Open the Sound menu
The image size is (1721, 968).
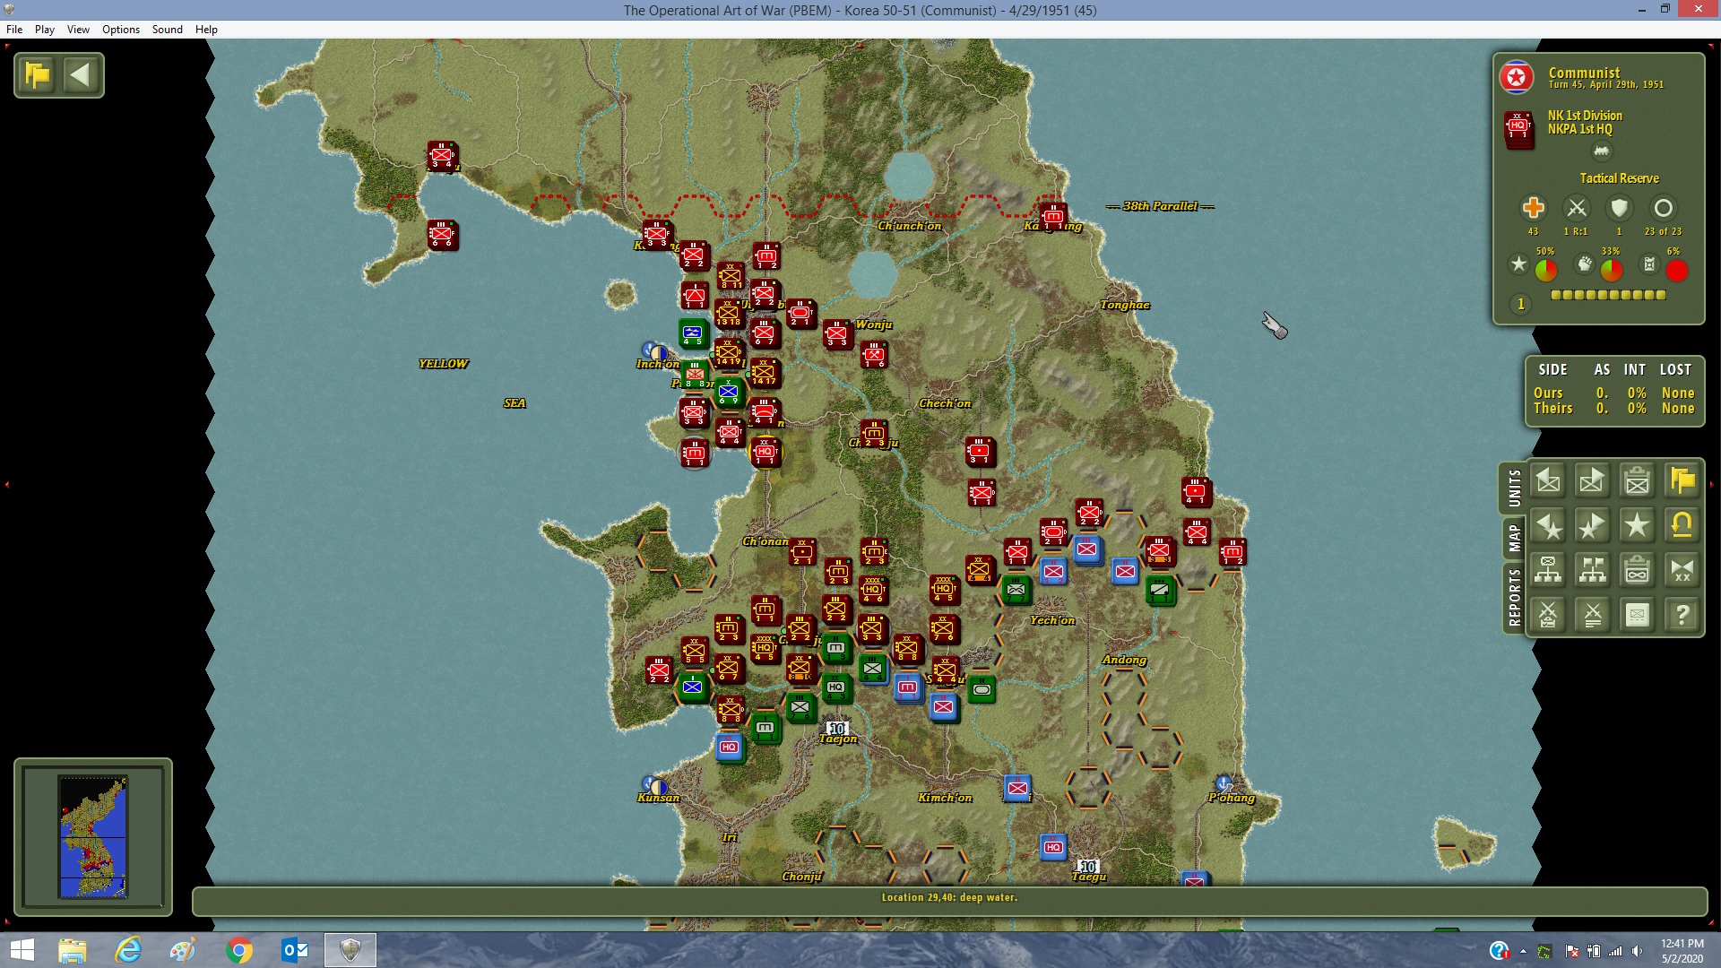point(167,30)
